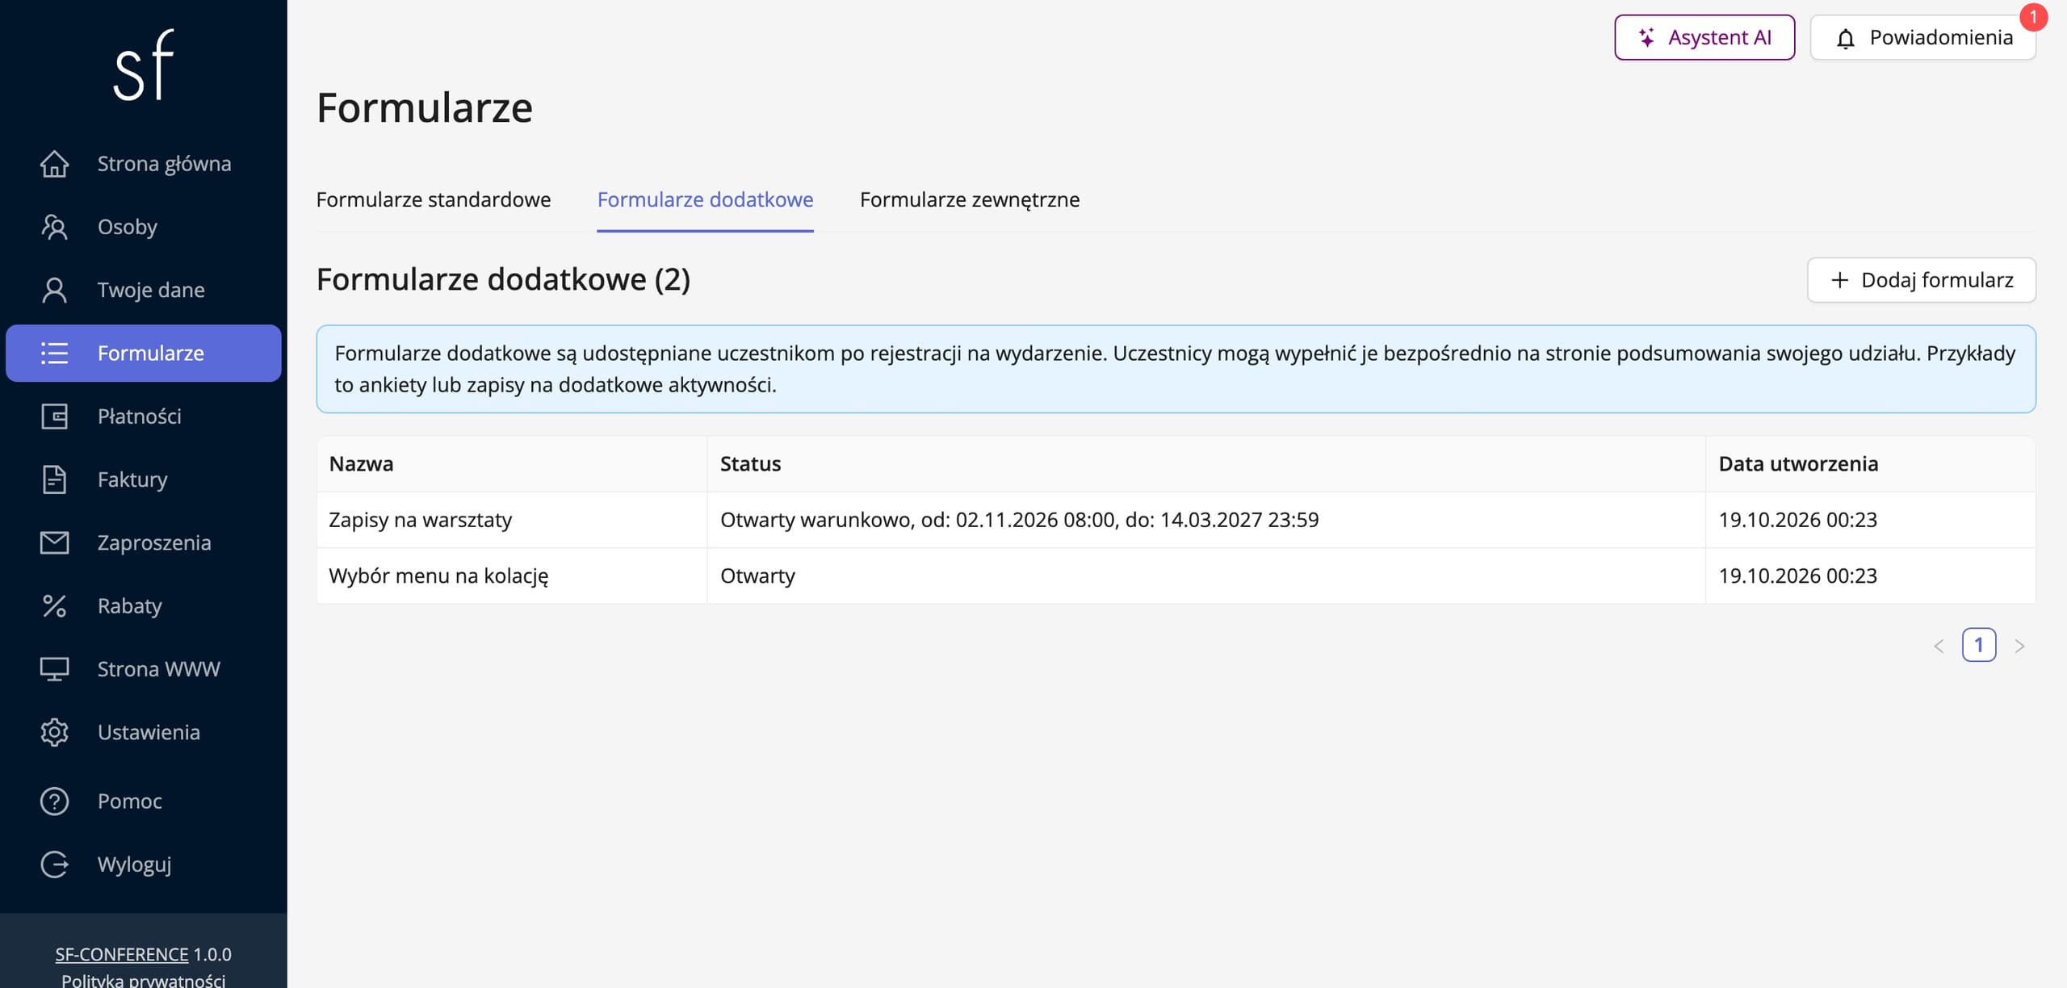Open Płatności menu item

[x=144, y=417]
